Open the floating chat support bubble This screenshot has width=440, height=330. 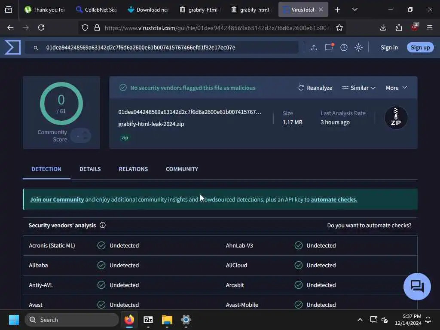(417, 287)
